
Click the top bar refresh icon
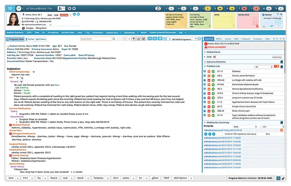159,8
